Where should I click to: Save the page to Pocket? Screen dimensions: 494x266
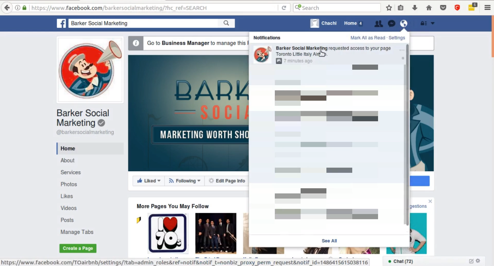tap(443, 8)
